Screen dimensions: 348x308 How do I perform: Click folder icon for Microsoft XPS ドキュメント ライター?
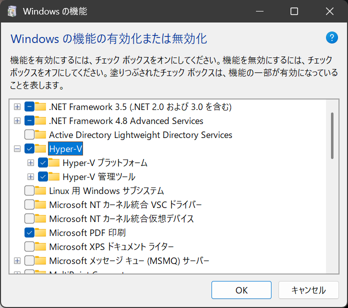coord(41,246)
